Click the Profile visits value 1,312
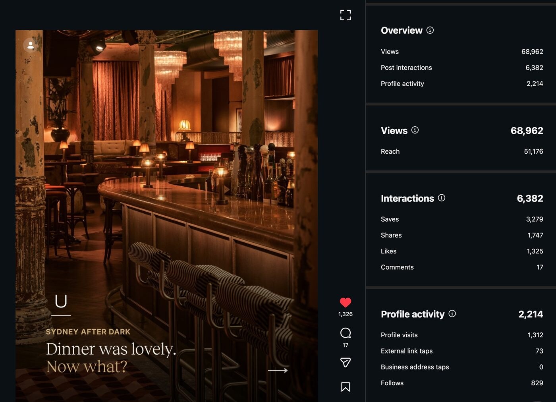The width and height of the screenshot is (556, 402). coord(535,335)
